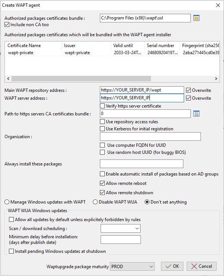This screenshot has height=276, width=224.
Task: Uncheck Allow remote reboot
Action: click(x=102, y=183)
